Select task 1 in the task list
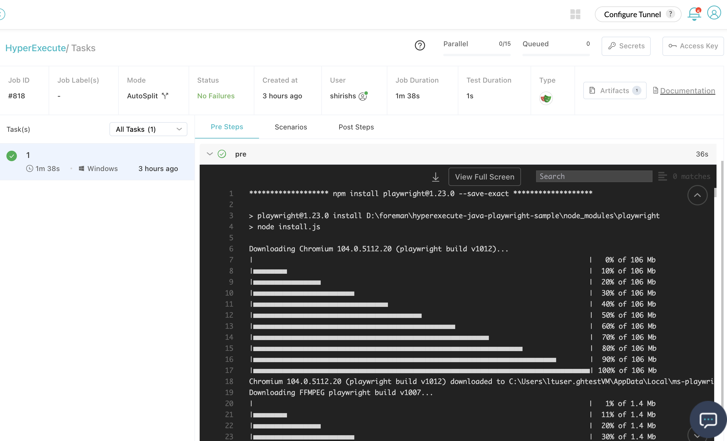This screenshot has width=727, height=441. tap(97, 162)
